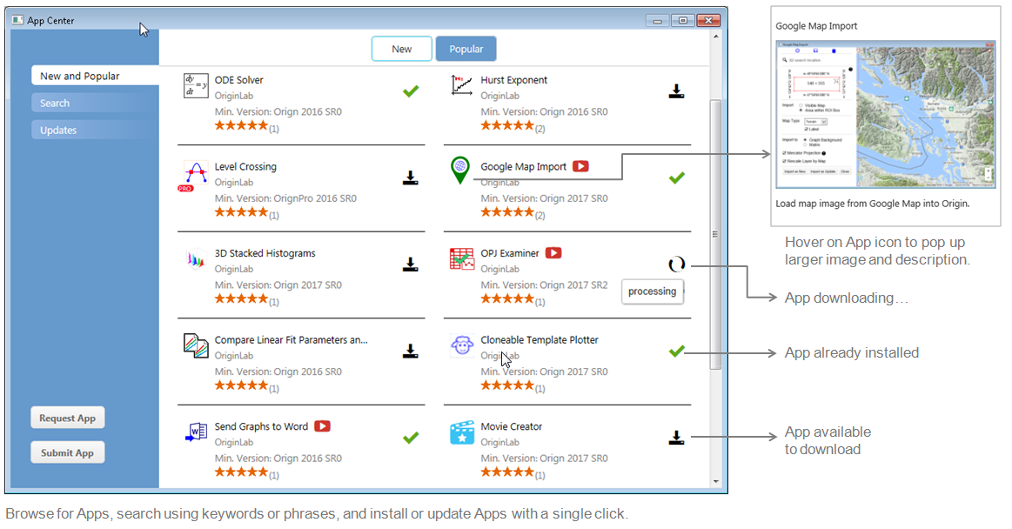Click the Cloneable Template Plotter icon
Image resolution: width=1012 pixels, height=529 pixels.
(x=461, y=346)
